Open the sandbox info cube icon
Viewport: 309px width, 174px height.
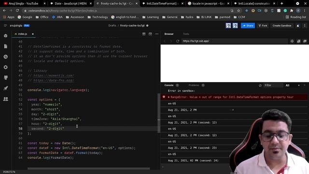pos(6,36)
